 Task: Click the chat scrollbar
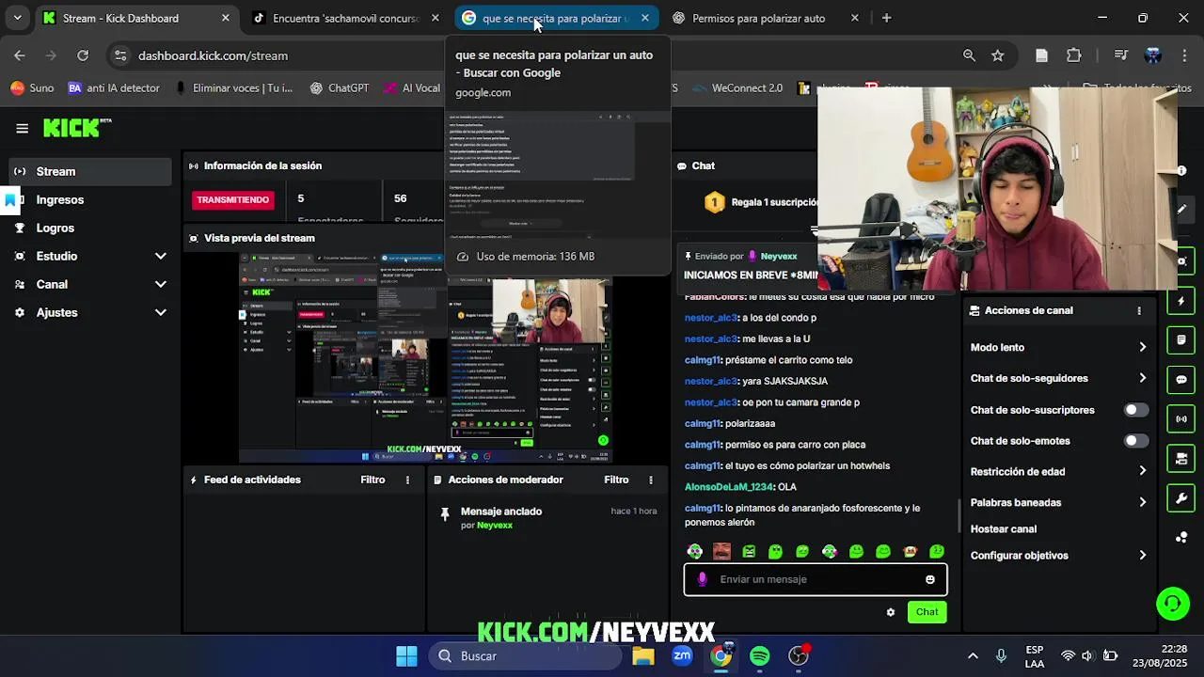point(958,515)
